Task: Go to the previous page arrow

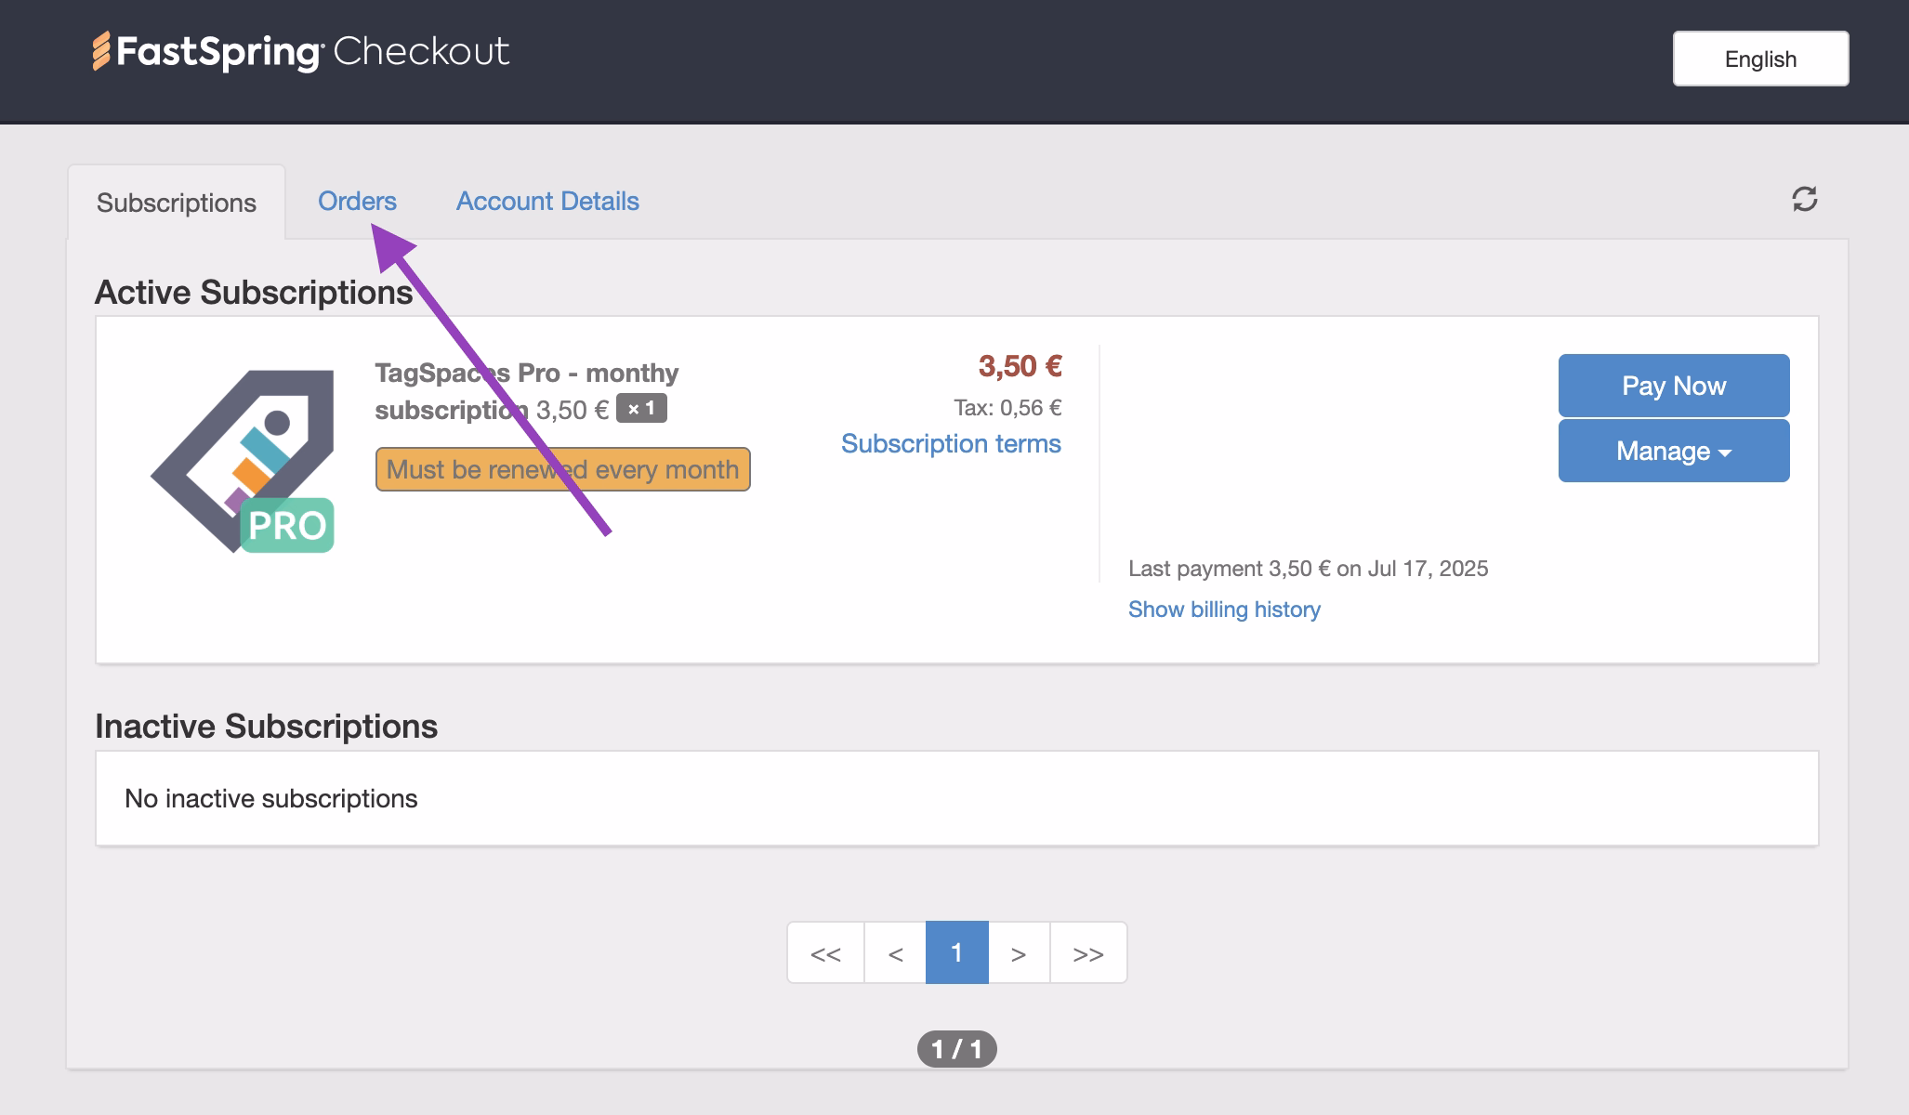Action: pos(893,951)
